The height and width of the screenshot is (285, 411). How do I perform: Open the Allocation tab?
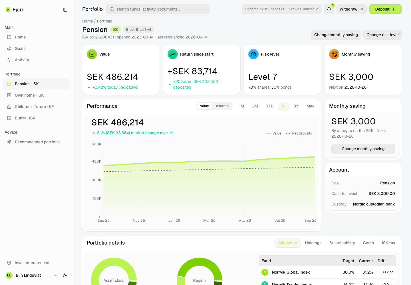point(287,243)
